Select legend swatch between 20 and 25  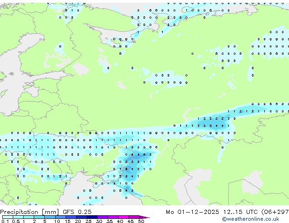pos(81,217)
